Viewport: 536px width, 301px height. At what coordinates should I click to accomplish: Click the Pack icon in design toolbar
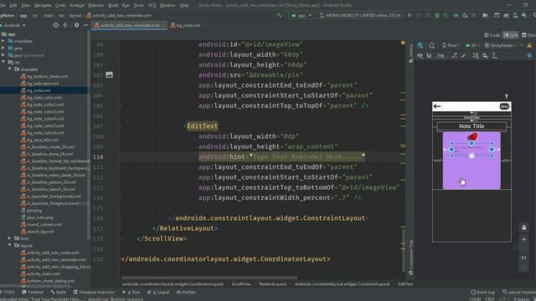[x=476, y=56]
